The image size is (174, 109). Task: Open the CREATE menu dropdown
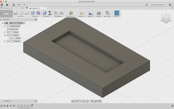coord(35,16)
